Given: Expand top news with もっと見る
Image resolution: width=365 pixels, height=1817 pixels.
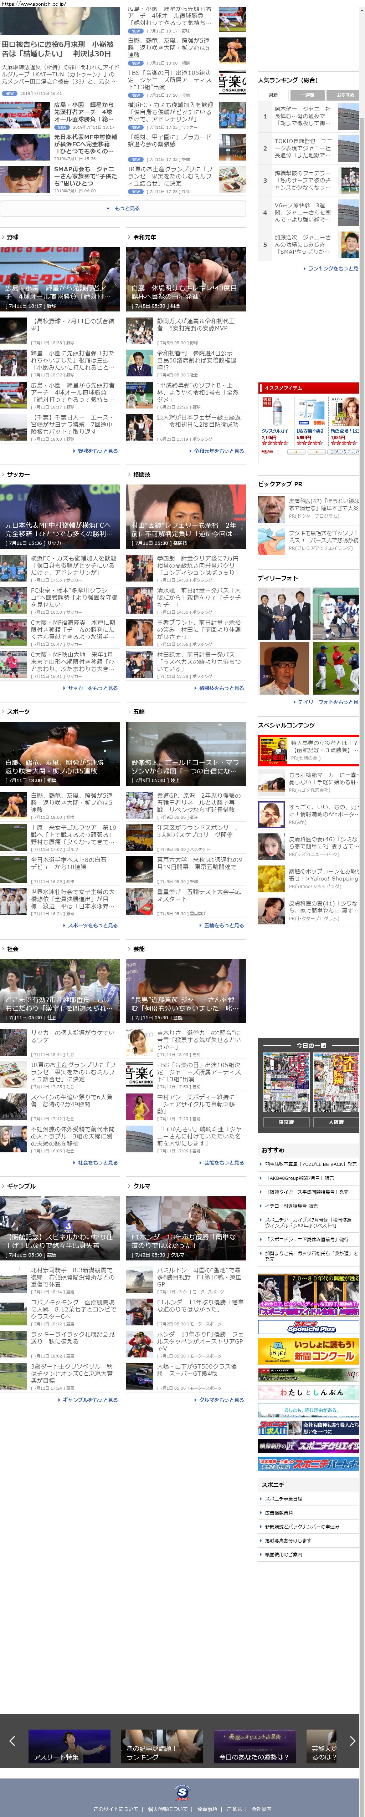Looking at the screenshot, I should pyautogui.click(x=123, y=208).
